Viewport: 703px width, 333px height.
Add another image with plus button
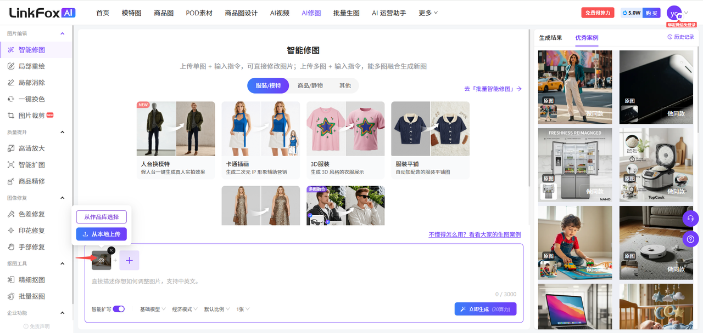tap(129, 260)
